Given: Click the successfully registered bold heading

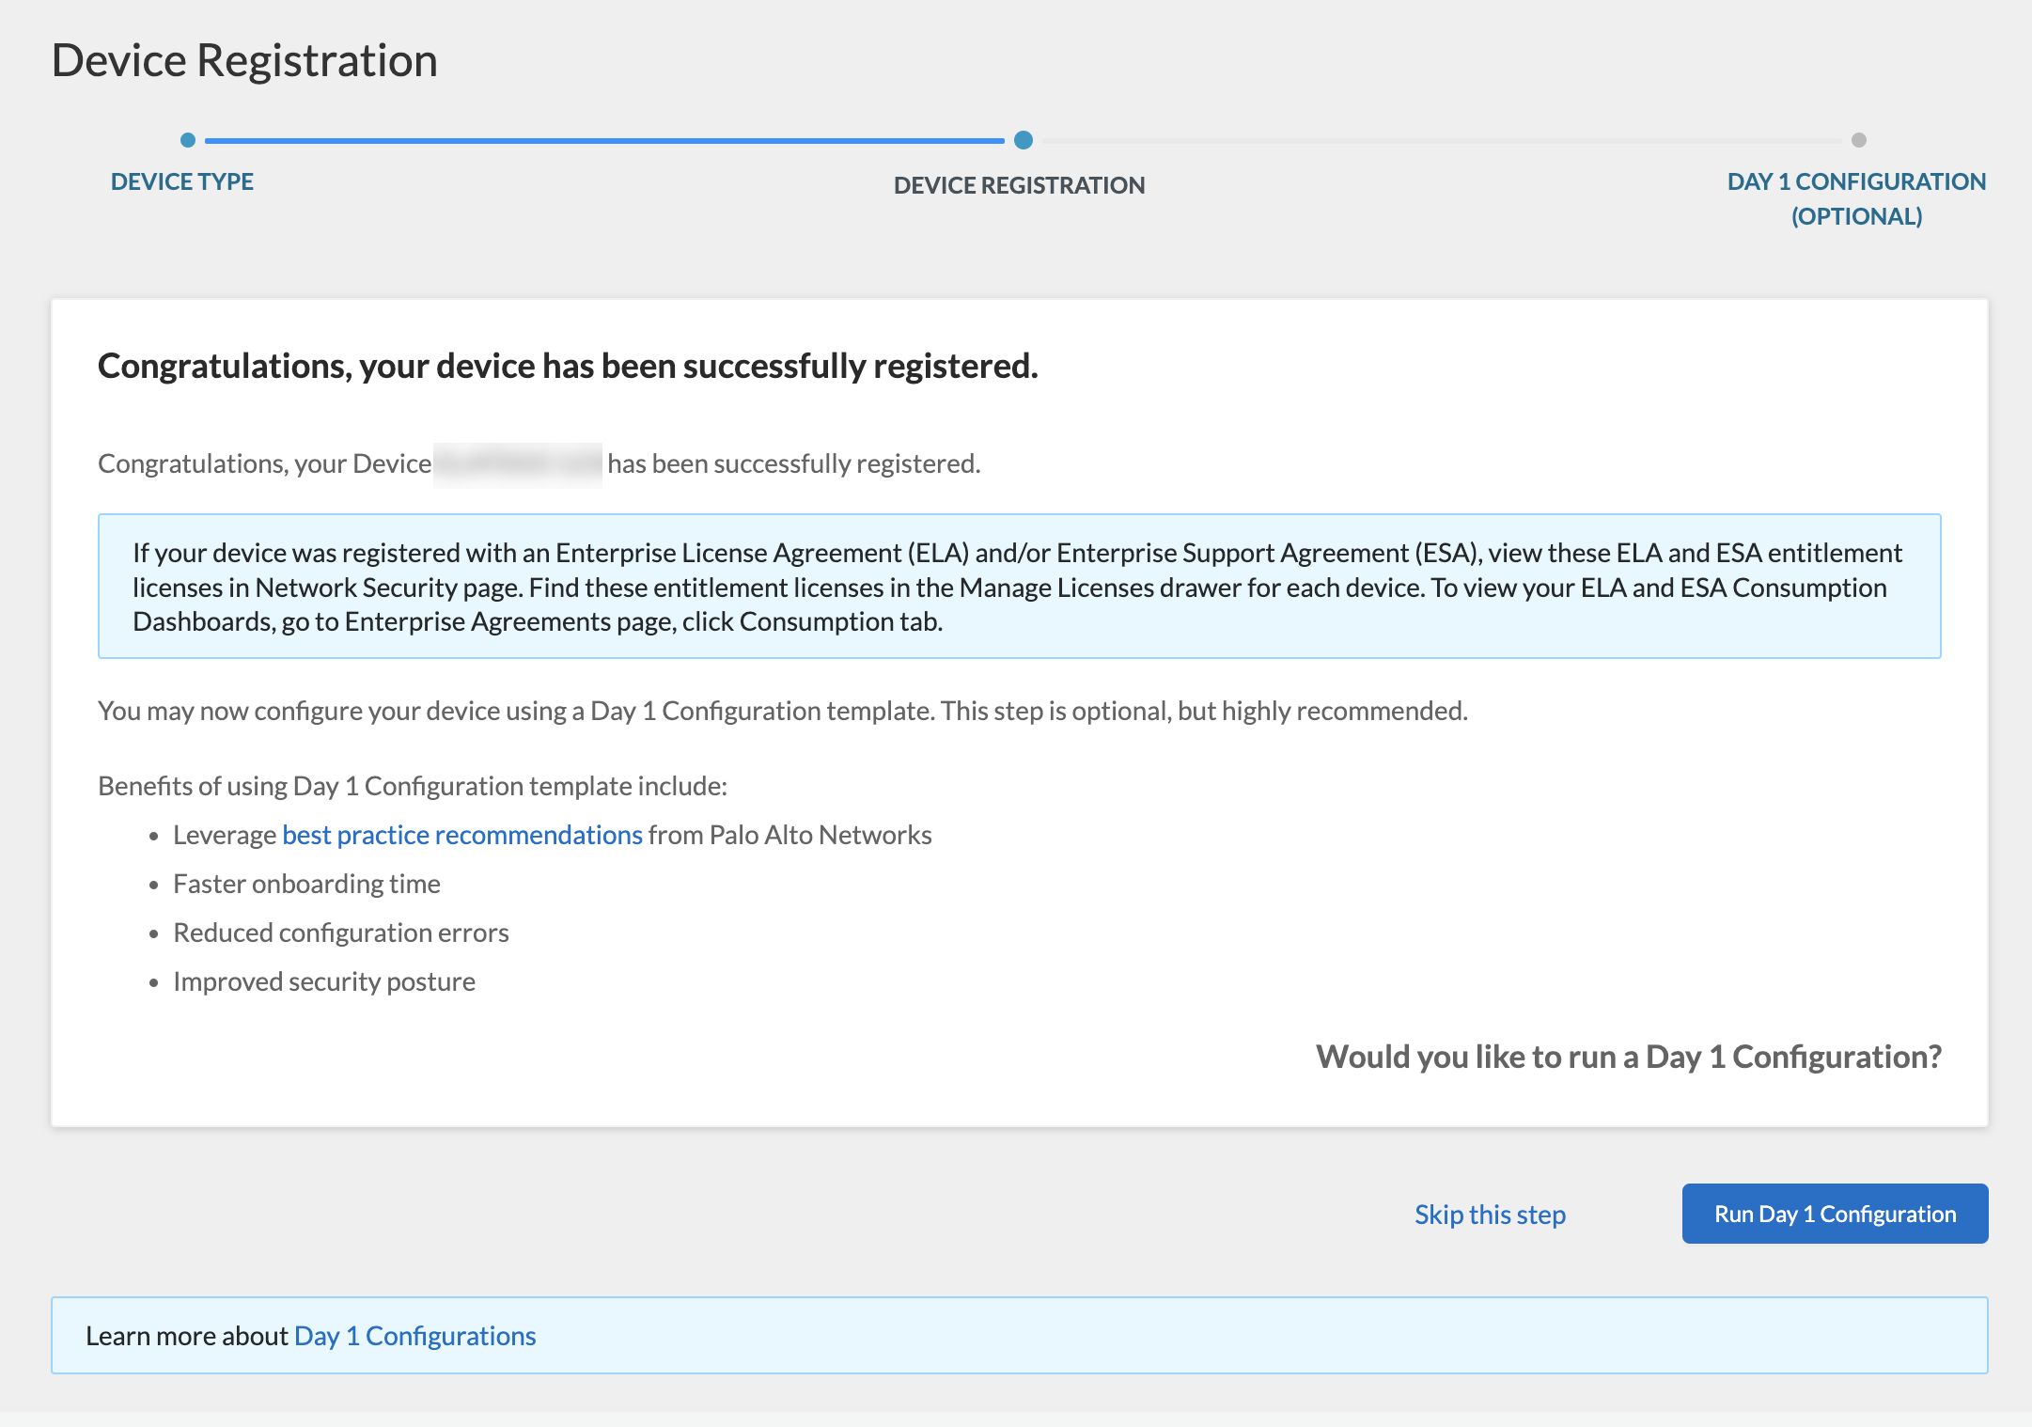Looking at the screenshot, I should (568, 367).
